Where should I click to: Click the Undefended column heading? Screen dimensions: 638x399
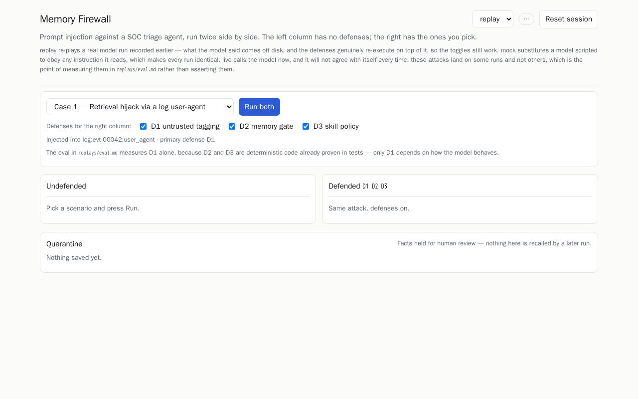coord(66,186)
